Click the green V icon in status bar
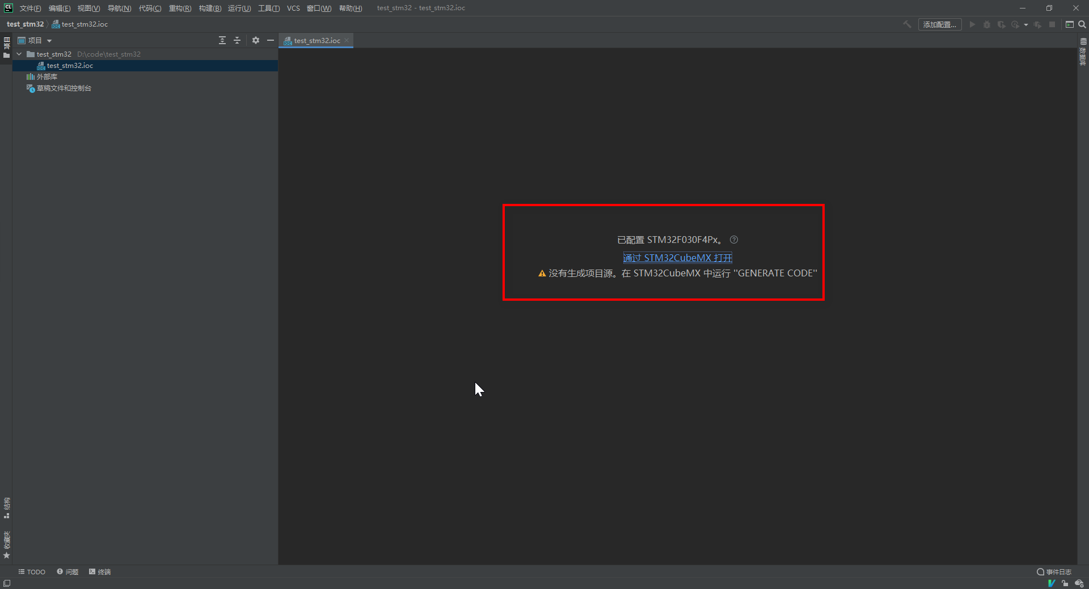1089x589 pixels. (x=1052, y=583)
